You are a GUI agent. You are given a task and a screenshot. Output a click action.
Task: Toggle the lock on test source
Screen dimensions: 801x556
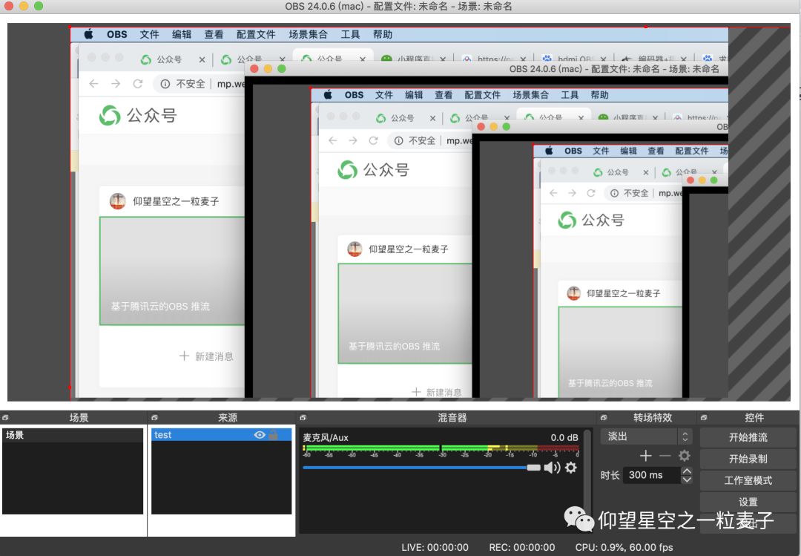[273, 435]
